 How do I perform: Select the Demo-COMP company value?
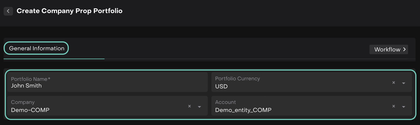[x=30, y=110]
